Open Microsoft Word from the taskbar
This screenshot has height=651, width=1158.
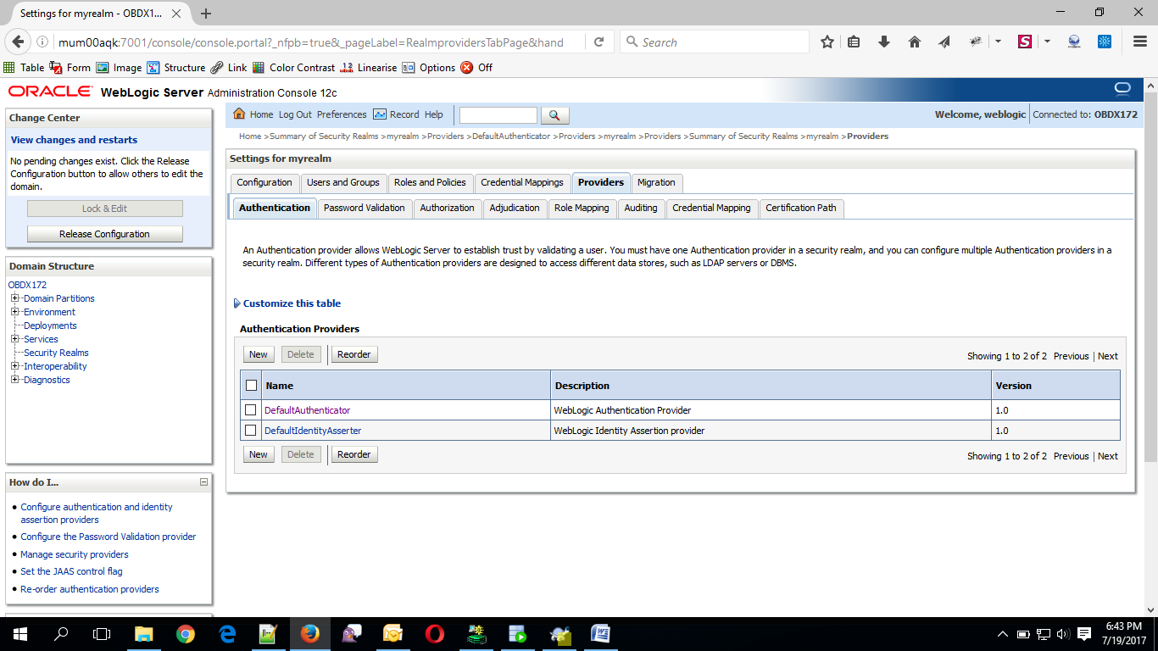pyautogui.click(x=600, y=633)
